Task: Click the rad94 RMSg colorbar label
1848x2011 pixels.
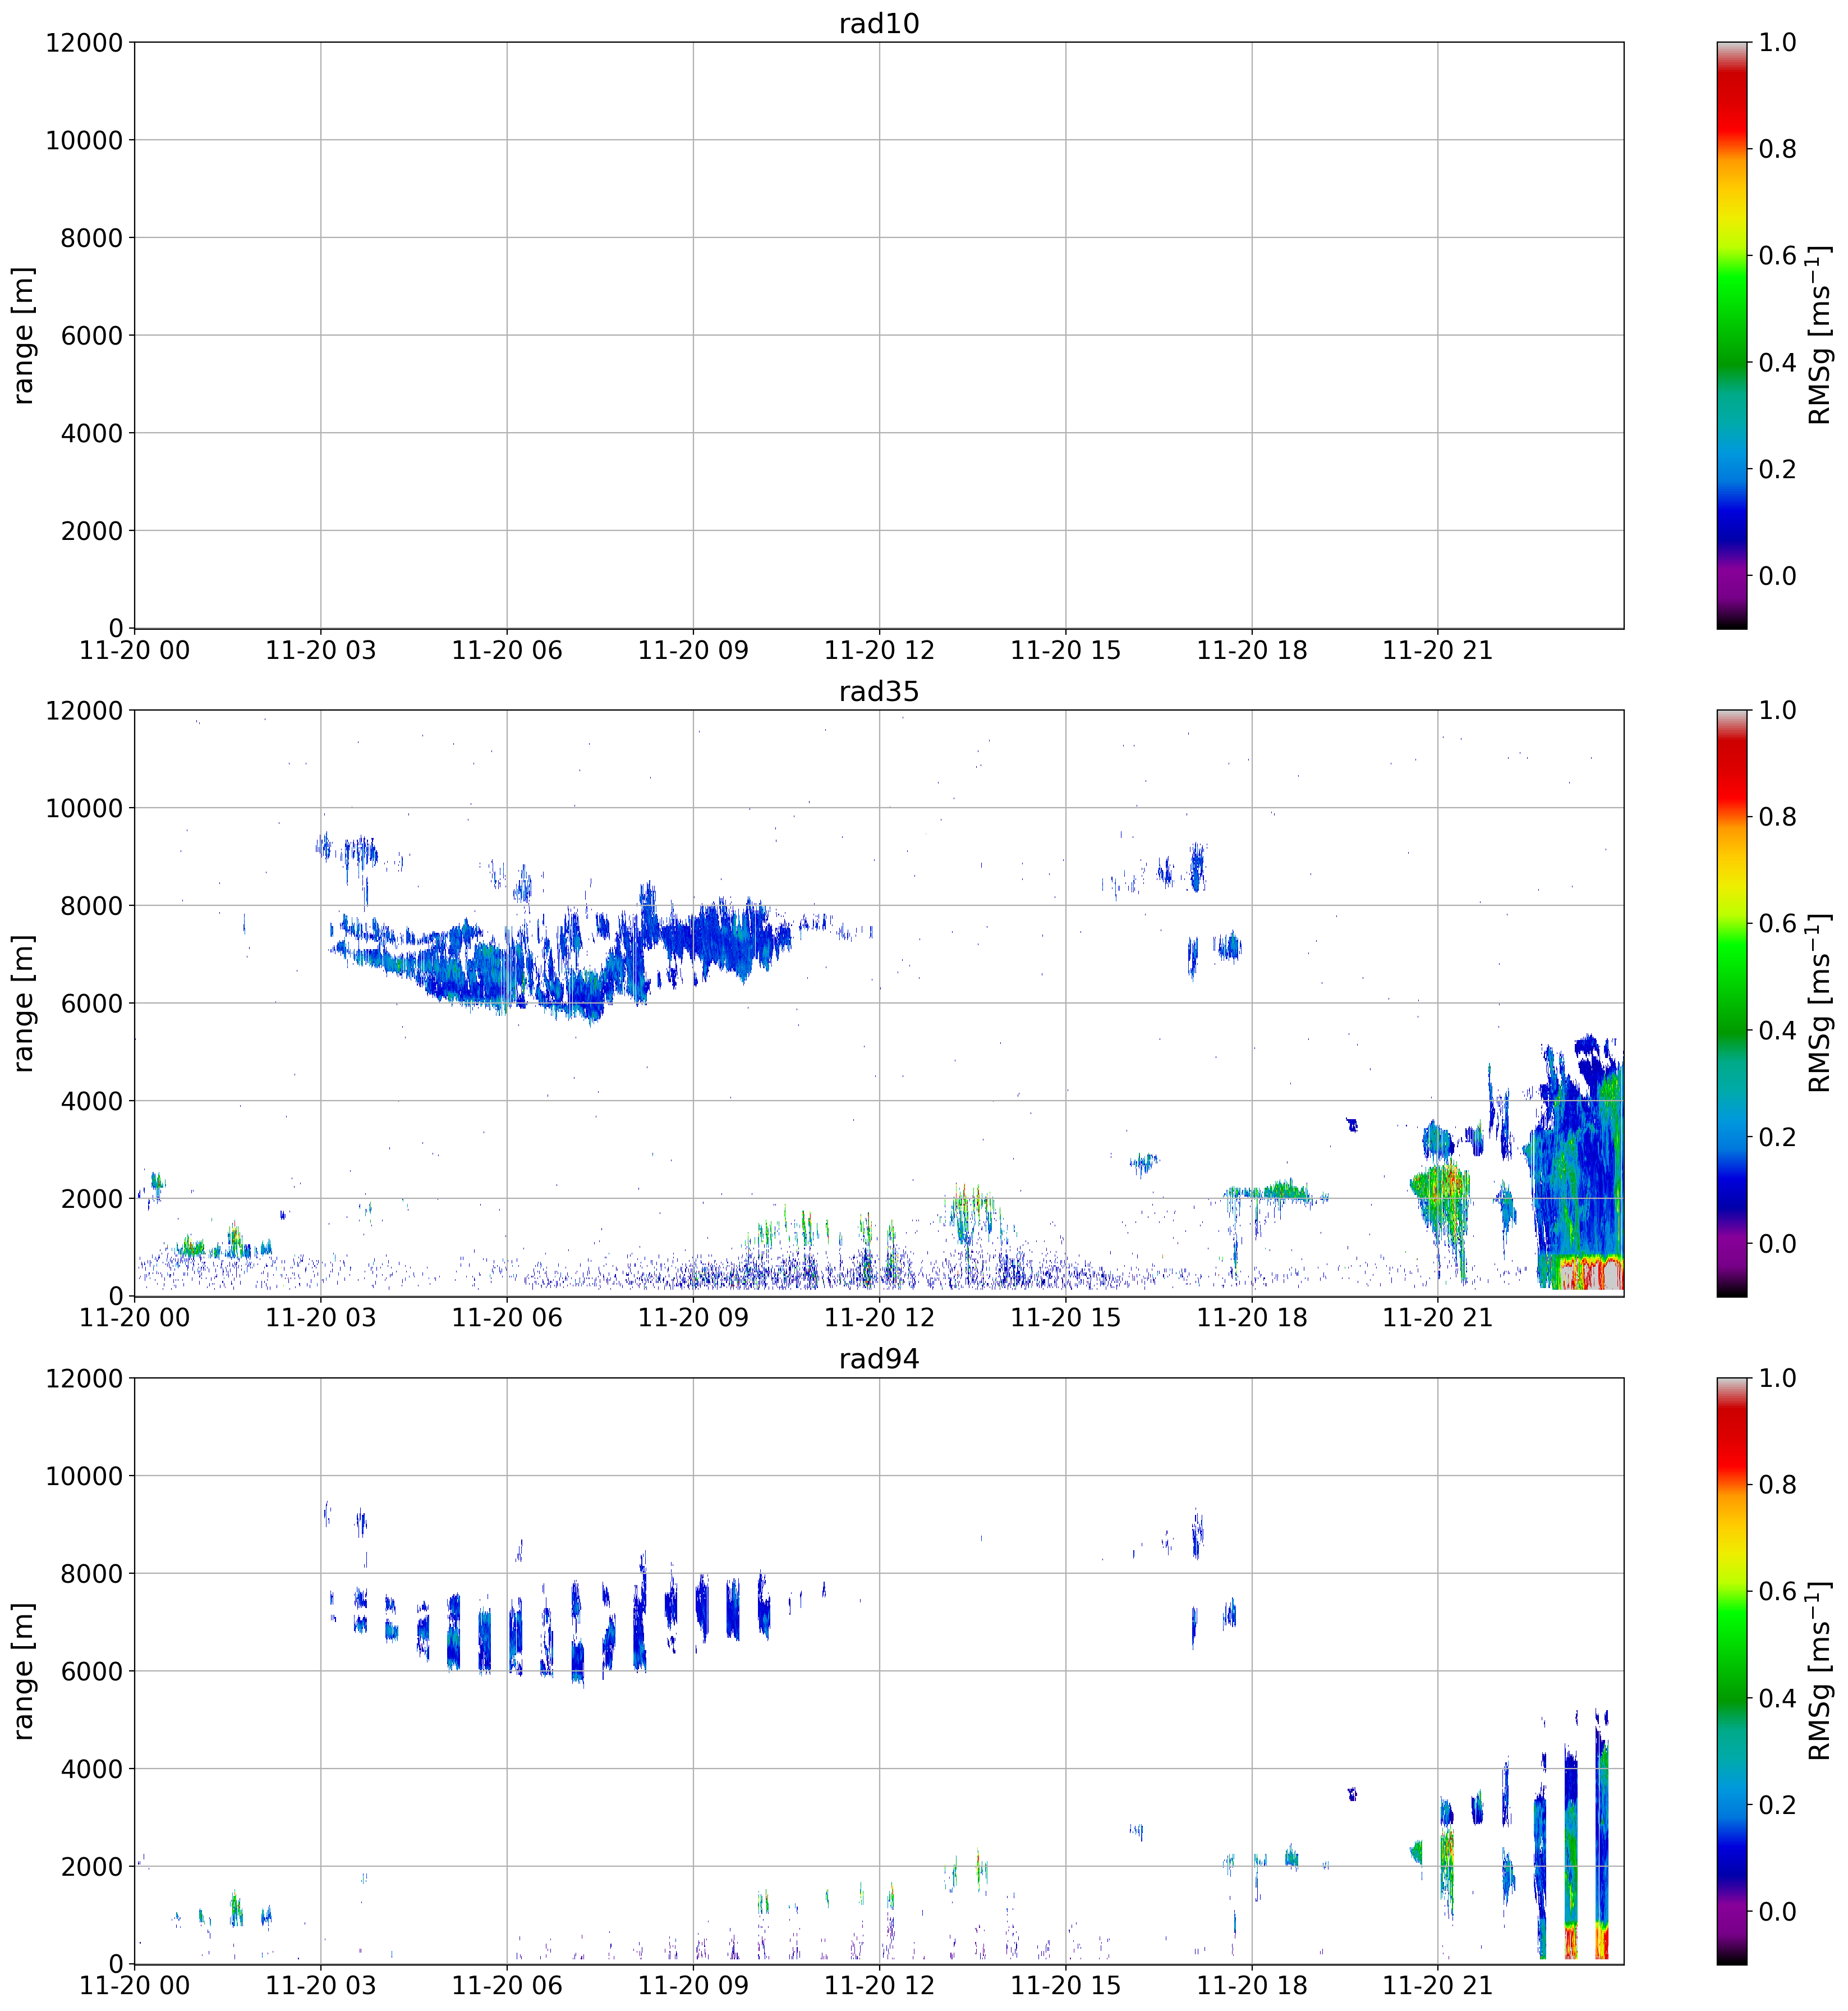Action: (1820, 1671)
